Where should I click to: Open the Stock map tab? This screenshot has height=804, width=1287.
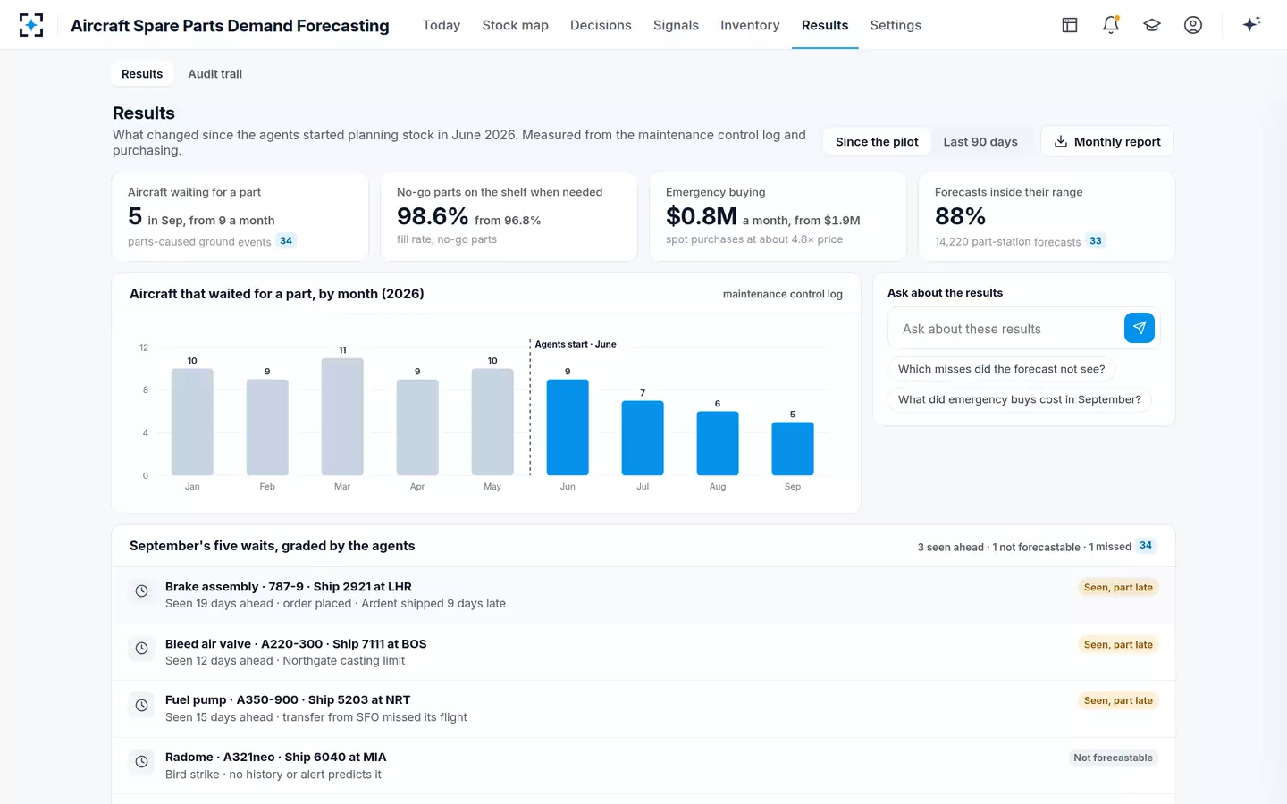[516, 25]
